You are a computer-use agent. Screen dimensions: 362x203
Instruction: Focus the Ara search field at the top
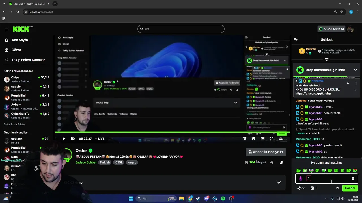coord(181,29)
